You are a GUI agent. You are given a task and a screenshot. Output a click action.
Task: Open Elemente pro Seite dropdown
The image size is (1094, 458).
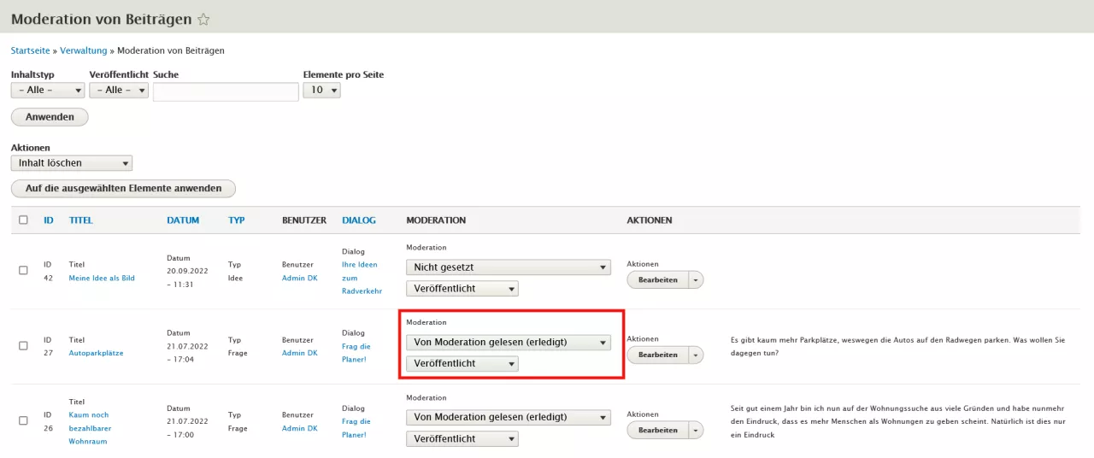[x=321, y=90]
